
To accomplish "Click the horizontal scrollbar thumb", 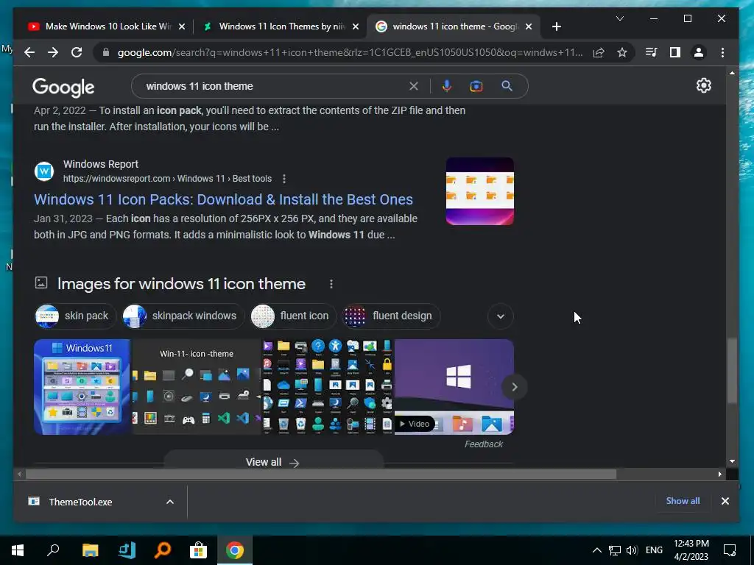I will 321,475.
